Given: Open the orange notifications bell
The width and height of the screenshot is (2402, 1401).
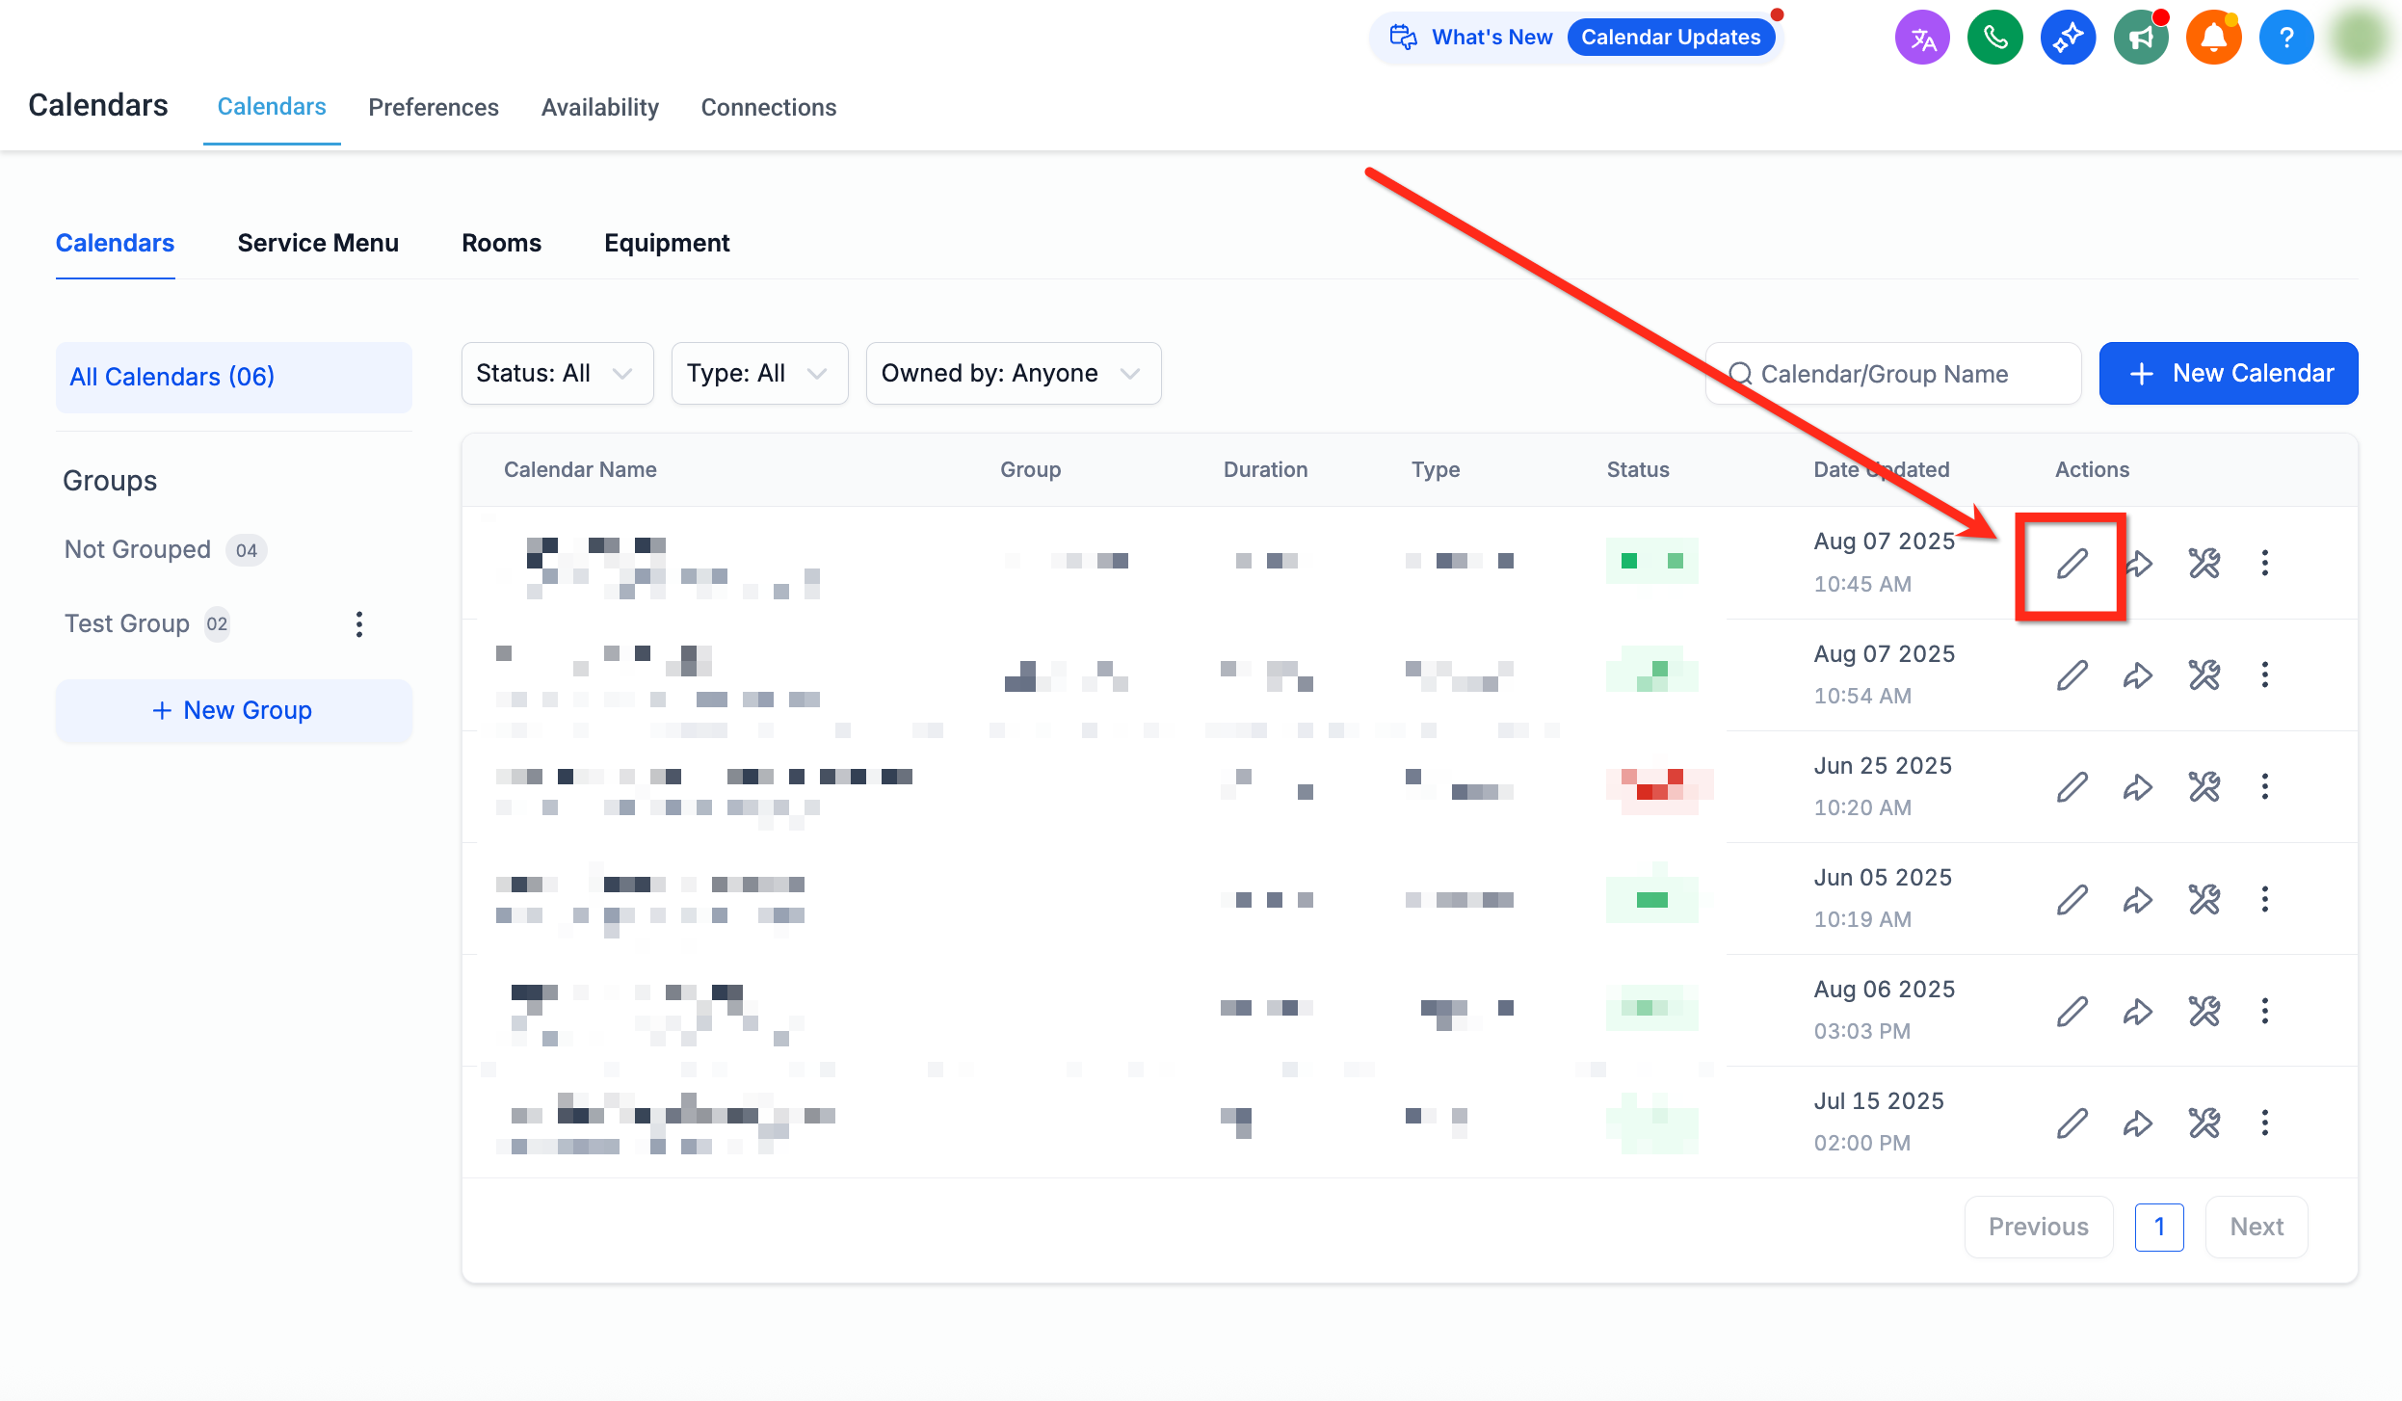Looking at the screenshot, I should tap(2213, 39).
